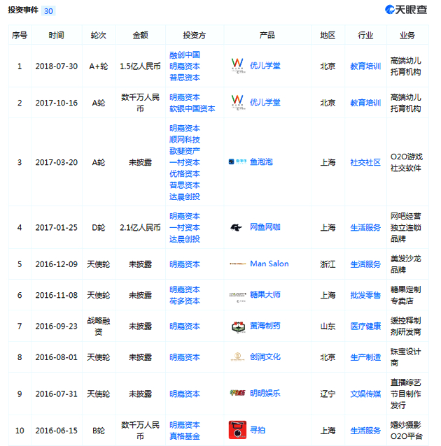Click the red 寻拍 camera logo
The height and width of the screenshot is (446, 441).
pos(237,430)
